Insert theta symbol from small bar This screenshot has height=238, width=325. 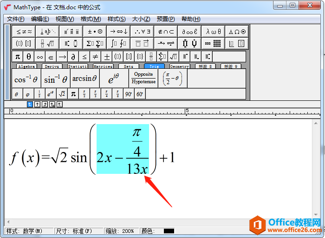pyautogui.click(x=29, y=56)
